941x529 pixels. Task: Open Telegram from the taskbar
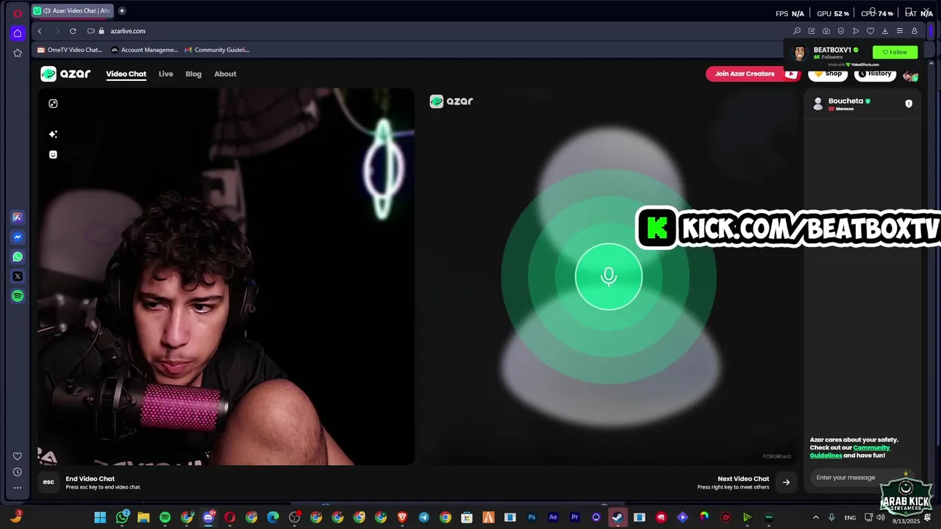[423, 517]
